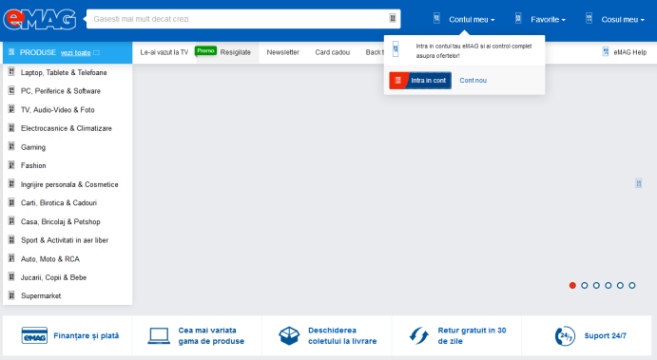Open the Card cadou tab
Screen dimensions: 657x360
click(332, 52)
